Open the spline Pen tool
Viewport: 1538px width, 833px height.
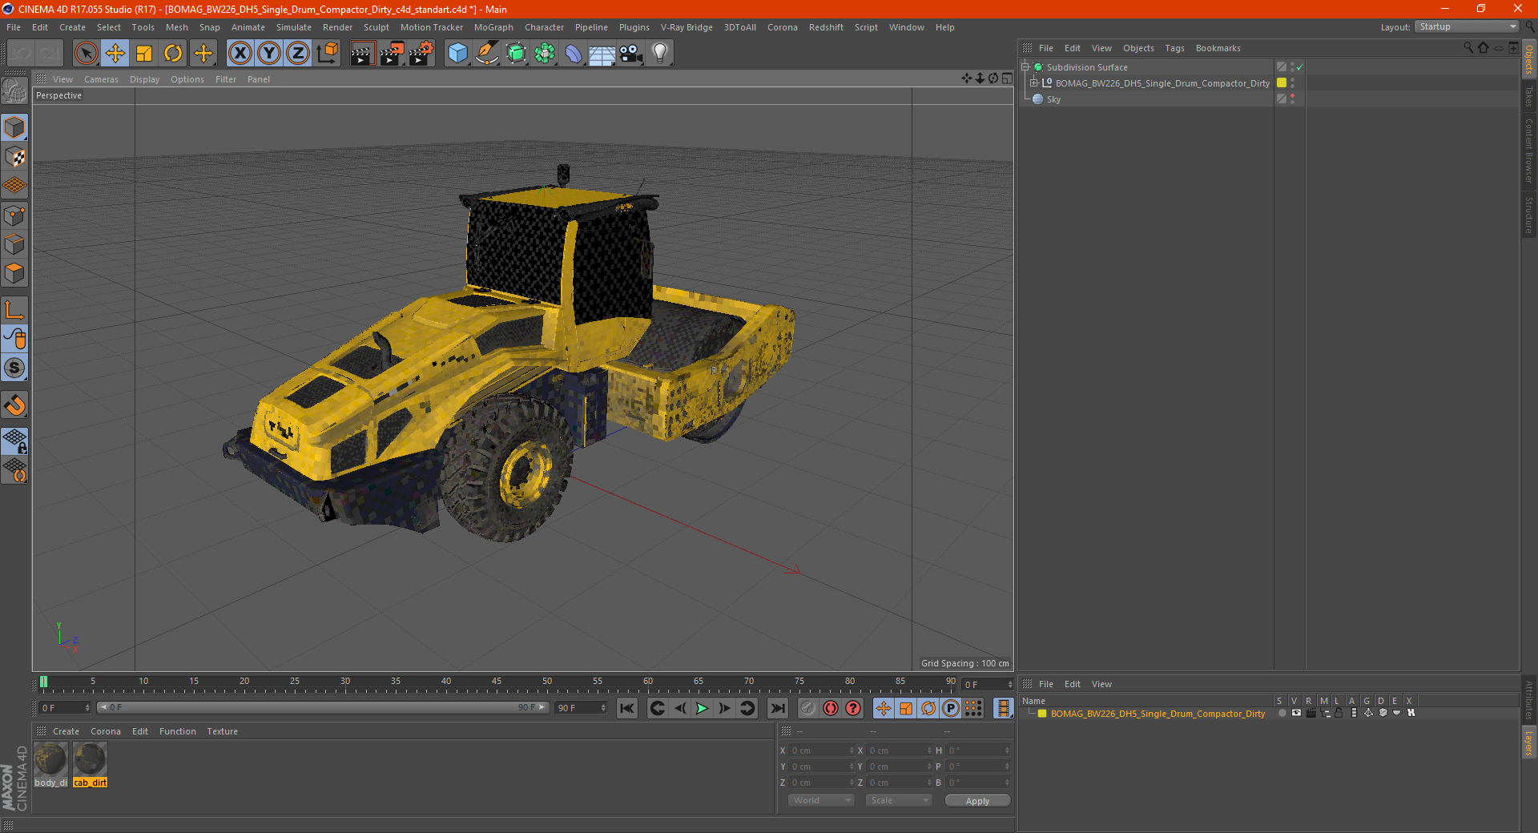tap(487, 54)
